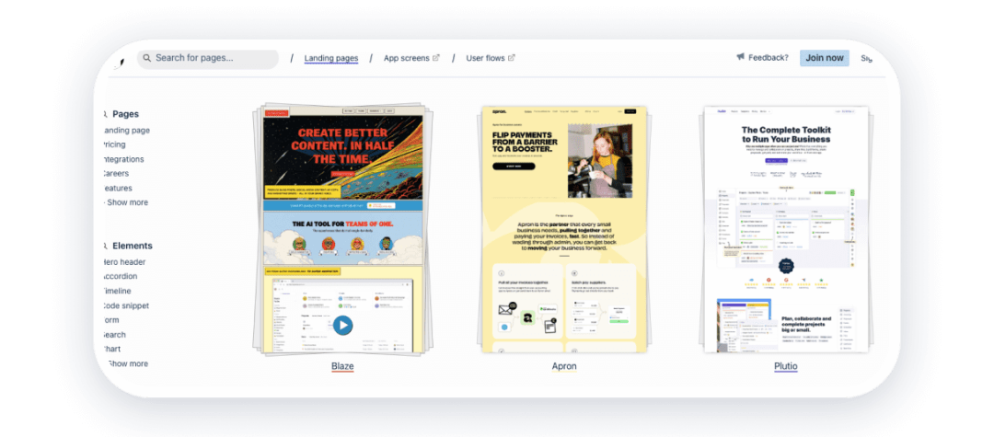
Task: Focus the Search for pages field
Action: coord(212,59)
